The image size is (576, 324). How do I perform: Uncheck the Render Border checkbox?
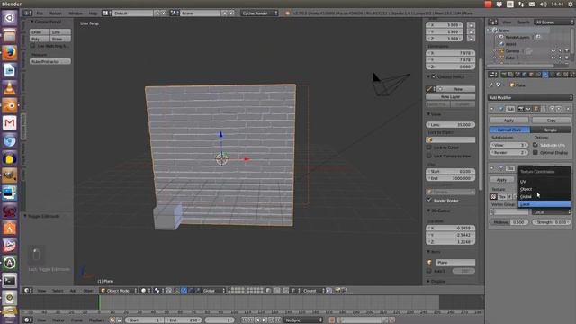tap(429, 200)
